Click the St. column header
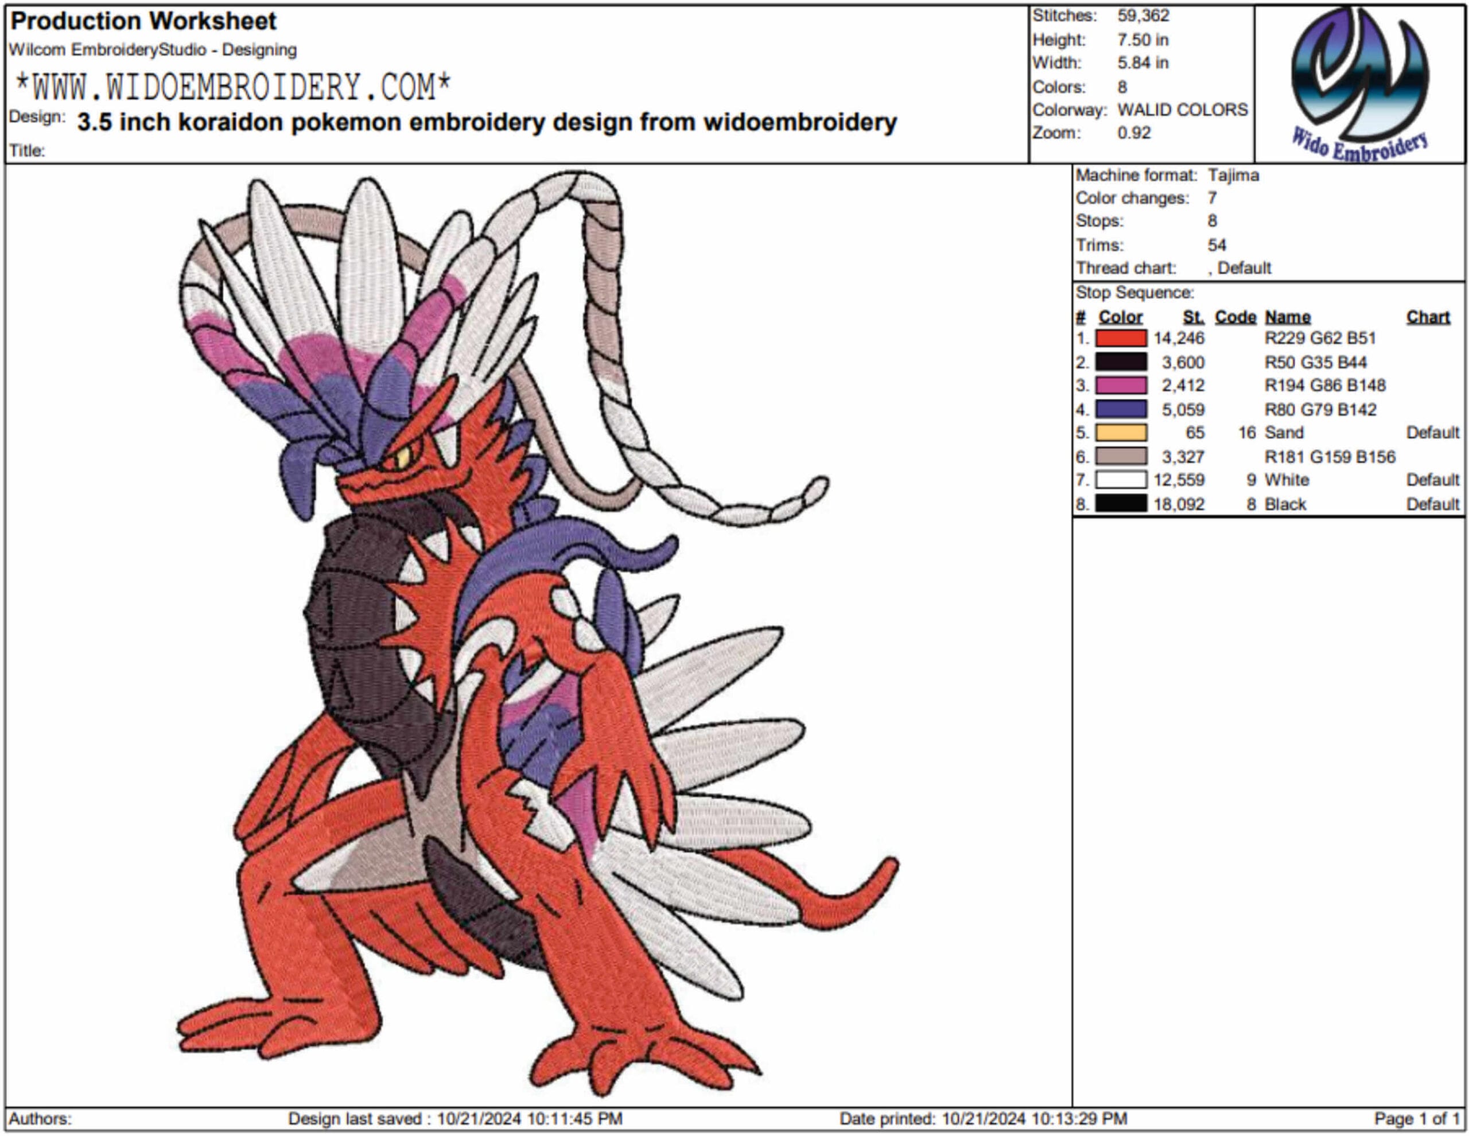This screenshot has width=1469, height=1136. 1193,317
